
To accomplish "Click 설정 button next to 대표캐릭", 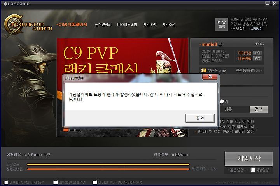I will tap(257, 58).
